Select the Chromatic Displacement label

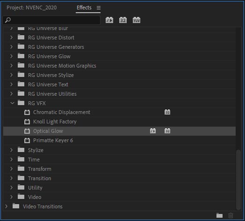(62, 112)
